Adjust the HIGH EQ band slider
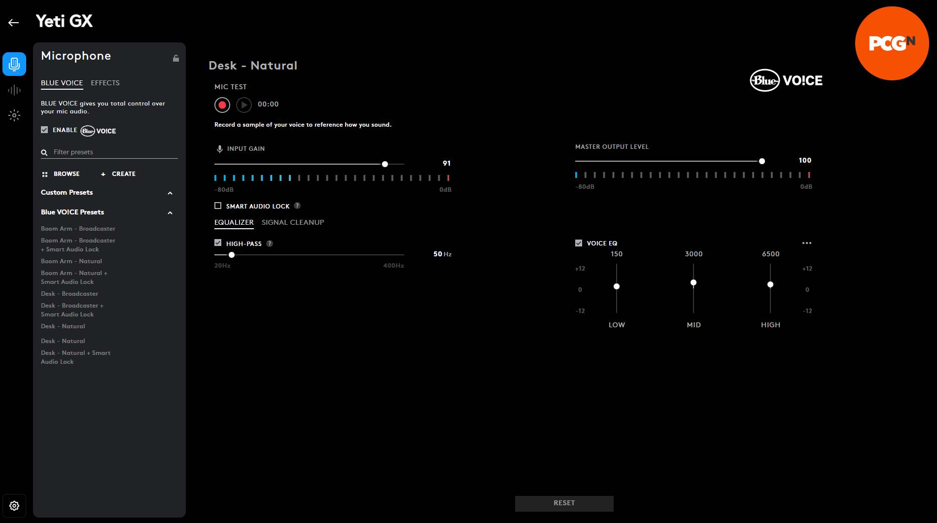Viewport: 937px width, 523px height. pyautogui.click(x=770, y=284)
